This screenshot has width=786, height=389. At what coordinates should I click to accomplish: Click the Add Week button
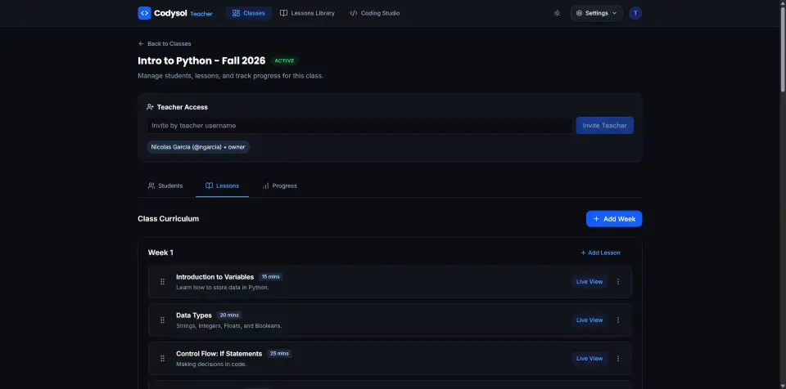(x=614, y=219)
